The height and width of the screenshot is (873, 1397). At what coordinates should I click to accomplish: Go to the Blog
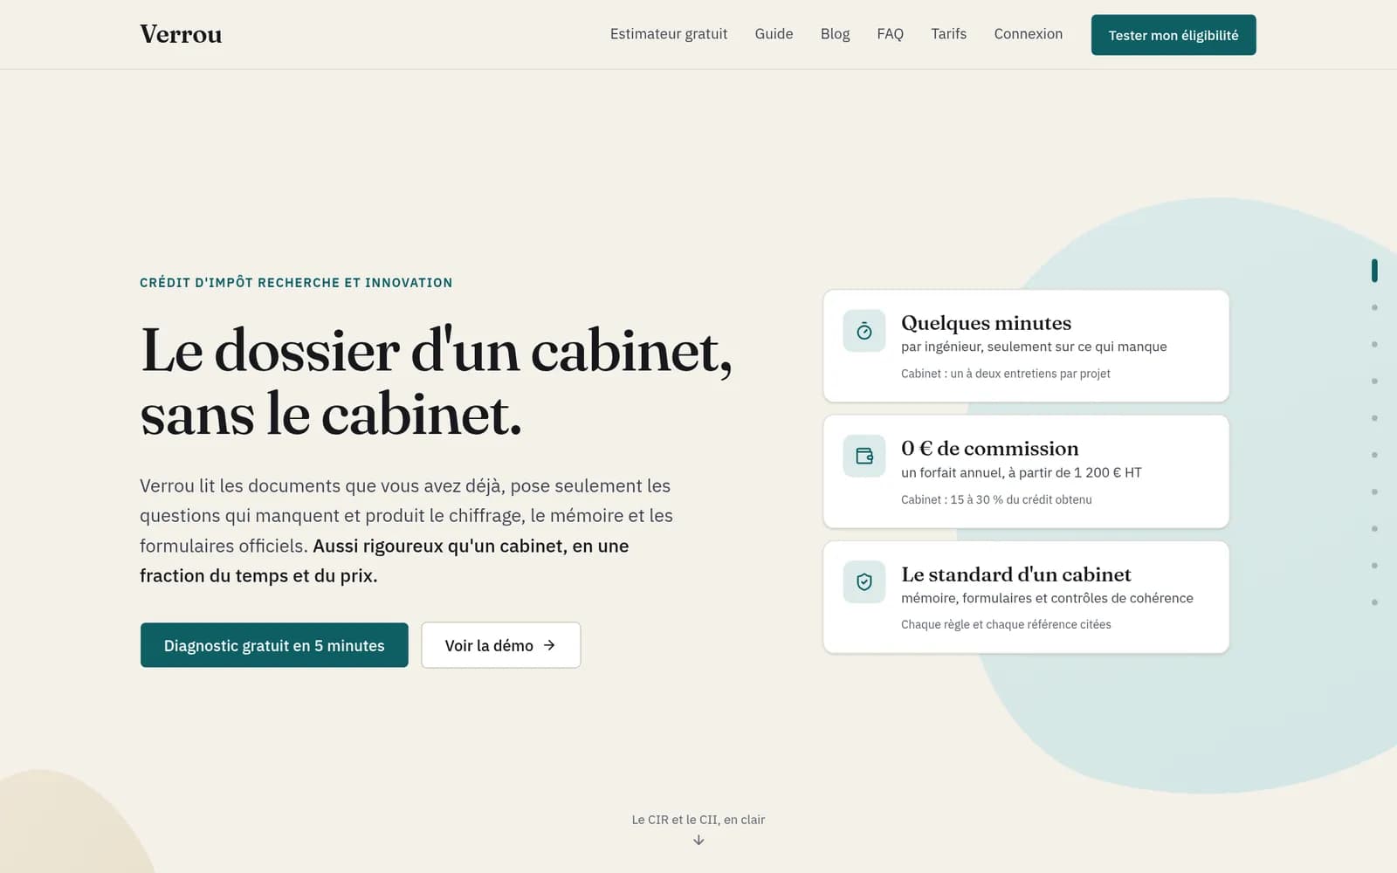point(835,34)
